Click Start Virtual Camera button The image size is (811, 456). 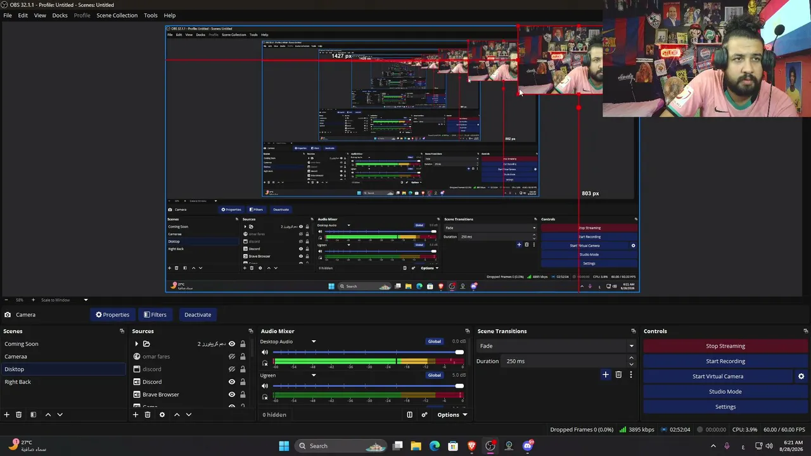pyautogui.click(x=718, y=376)
